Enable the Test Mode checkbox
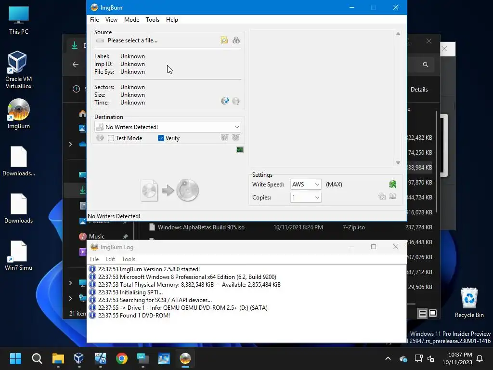 (x=111, y=138)
